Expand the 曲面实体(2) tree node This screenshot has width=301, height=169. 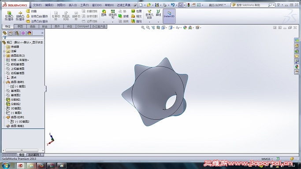tap(4, 55)
